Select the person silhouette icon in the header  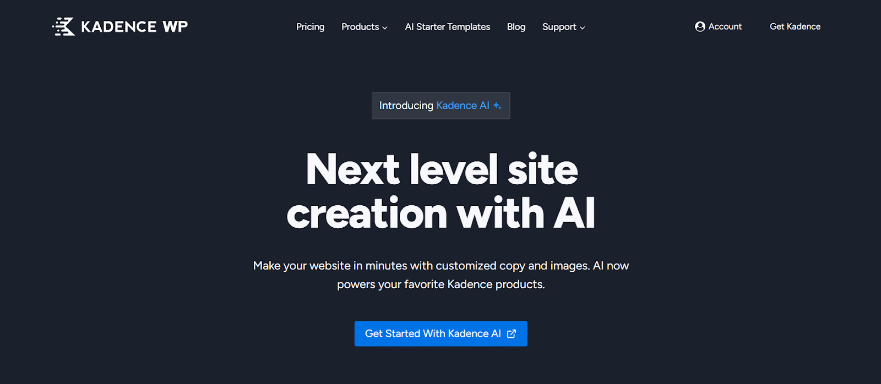pos(699,26)
